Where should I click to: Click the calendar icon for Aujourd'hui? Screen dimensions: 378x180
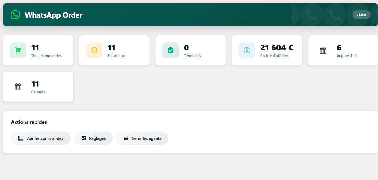[323, 50]
